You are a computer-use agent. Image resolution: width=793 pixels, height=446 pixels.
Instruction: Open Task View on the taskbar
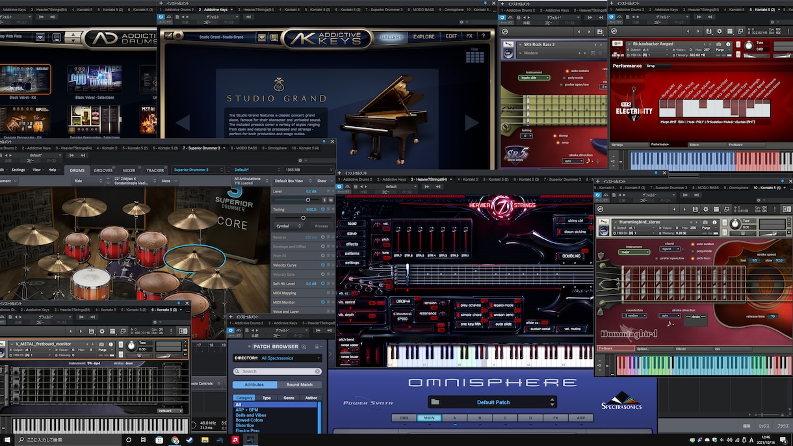(x=144, y=440)
